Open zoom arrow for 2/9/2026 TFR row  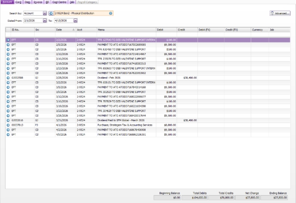[x=8, y=49]
